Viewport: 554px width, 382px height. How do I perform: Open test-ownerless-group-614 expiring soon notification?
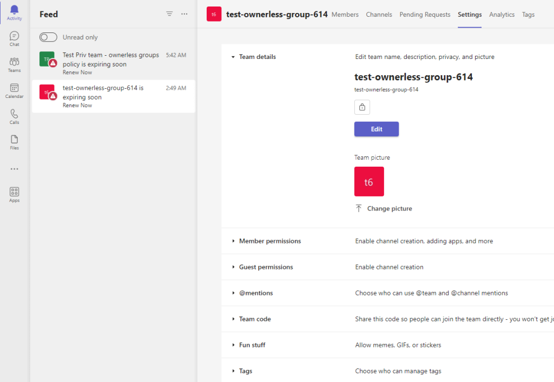coord(114,96)
